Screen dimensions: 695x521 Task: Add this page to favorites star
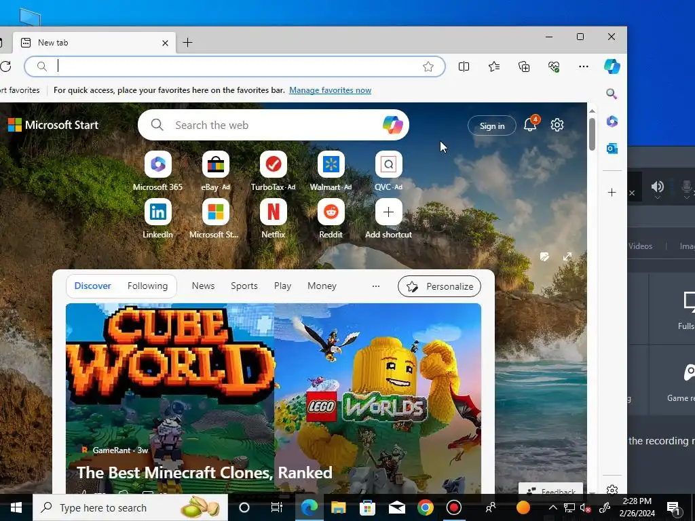[x=428, y=66]
